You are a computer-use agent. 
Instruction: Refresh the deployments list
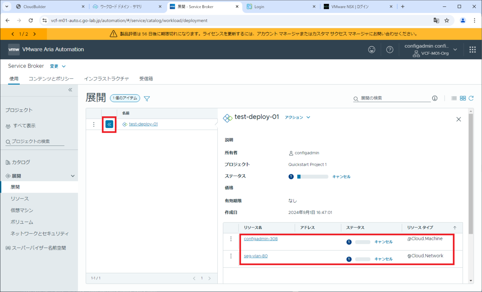pyautogui.click(x=471, y=98)
